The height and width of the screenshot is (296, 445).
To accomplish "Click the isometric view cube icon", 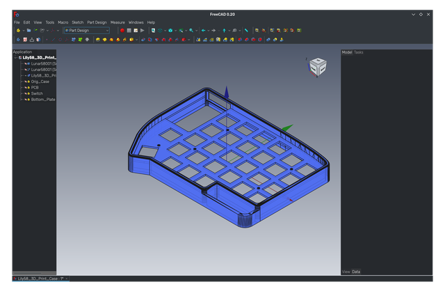I will 170,31.
